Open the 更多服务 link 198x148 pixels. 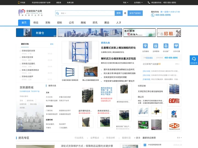click(x=149, y=58)
